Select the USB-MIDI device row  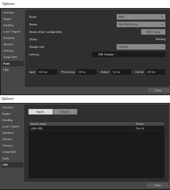pyautogui.click(x=97, y=128)
